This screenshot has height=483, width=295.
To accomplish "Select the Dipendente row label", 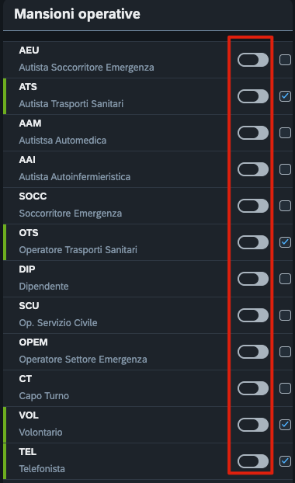I will click(43, 287).
